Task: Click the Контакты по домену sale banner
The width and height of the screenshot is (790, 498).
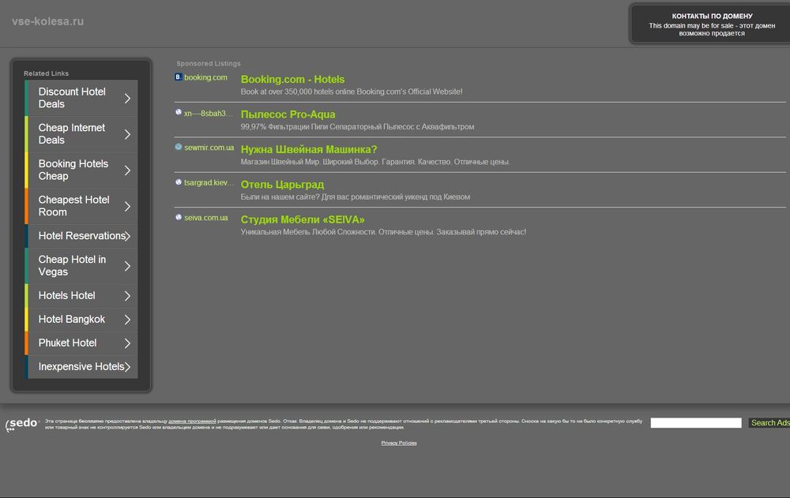Action: coord(712,24)
